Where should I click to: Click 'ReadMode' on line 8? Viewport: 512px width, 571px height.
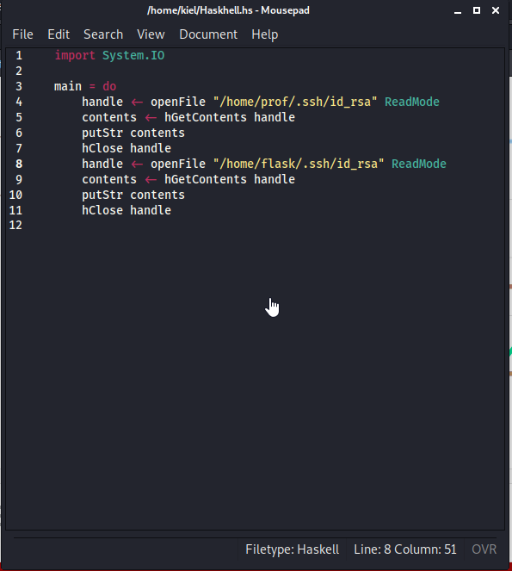tap(419, 164)
